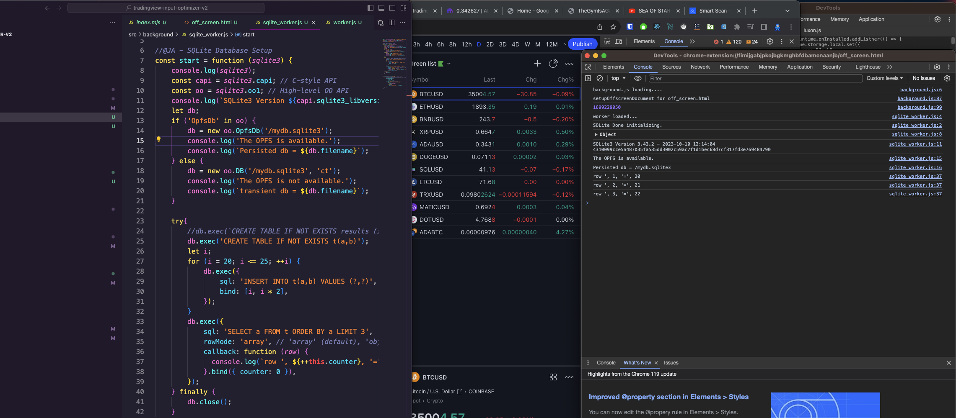Open Bitwarden shield extension icon

pos(630,27)
